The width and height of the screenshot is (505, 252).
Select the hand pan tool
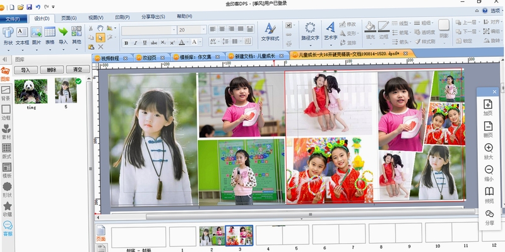[x=100, y=28]
